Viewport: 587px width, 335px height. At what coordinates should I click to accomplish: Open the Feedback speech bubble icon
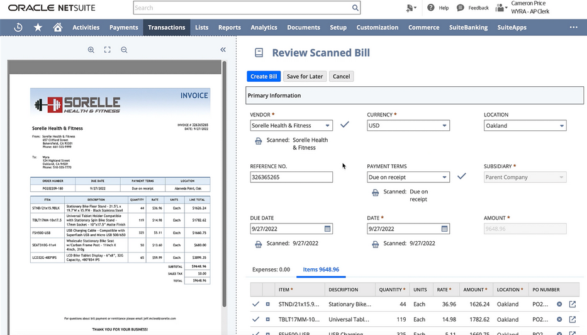tap(461, 8)
